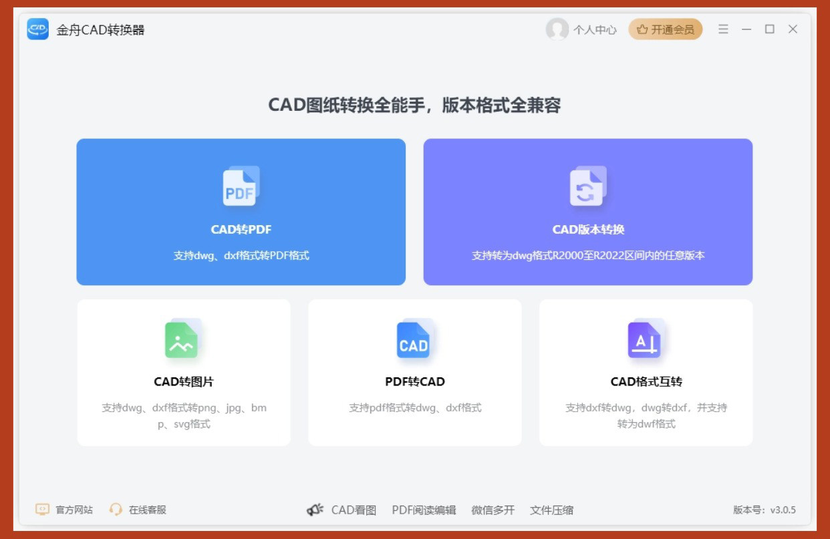Screen dimensions: 830x539
Task: Open the CAD看图 link
Action: [x=354, y=510]
